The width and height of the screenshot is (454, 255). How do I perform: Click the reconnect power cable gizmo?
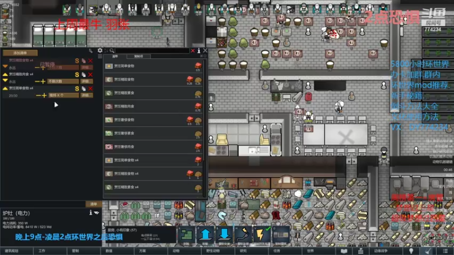click(x=243, y=235)
